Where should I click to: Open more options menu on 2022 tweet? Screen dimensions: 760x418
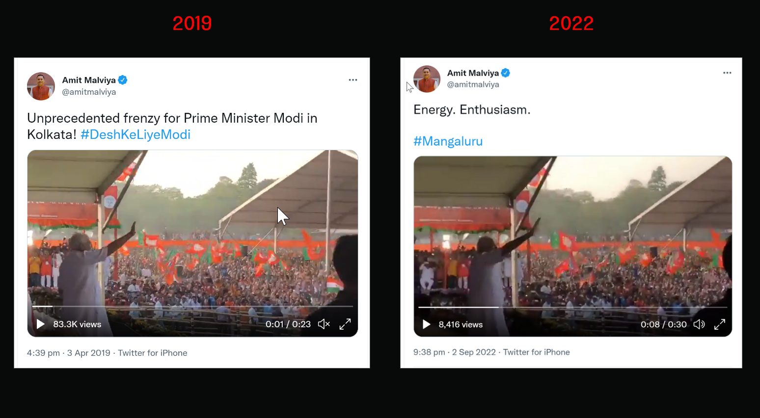point(727,73)
